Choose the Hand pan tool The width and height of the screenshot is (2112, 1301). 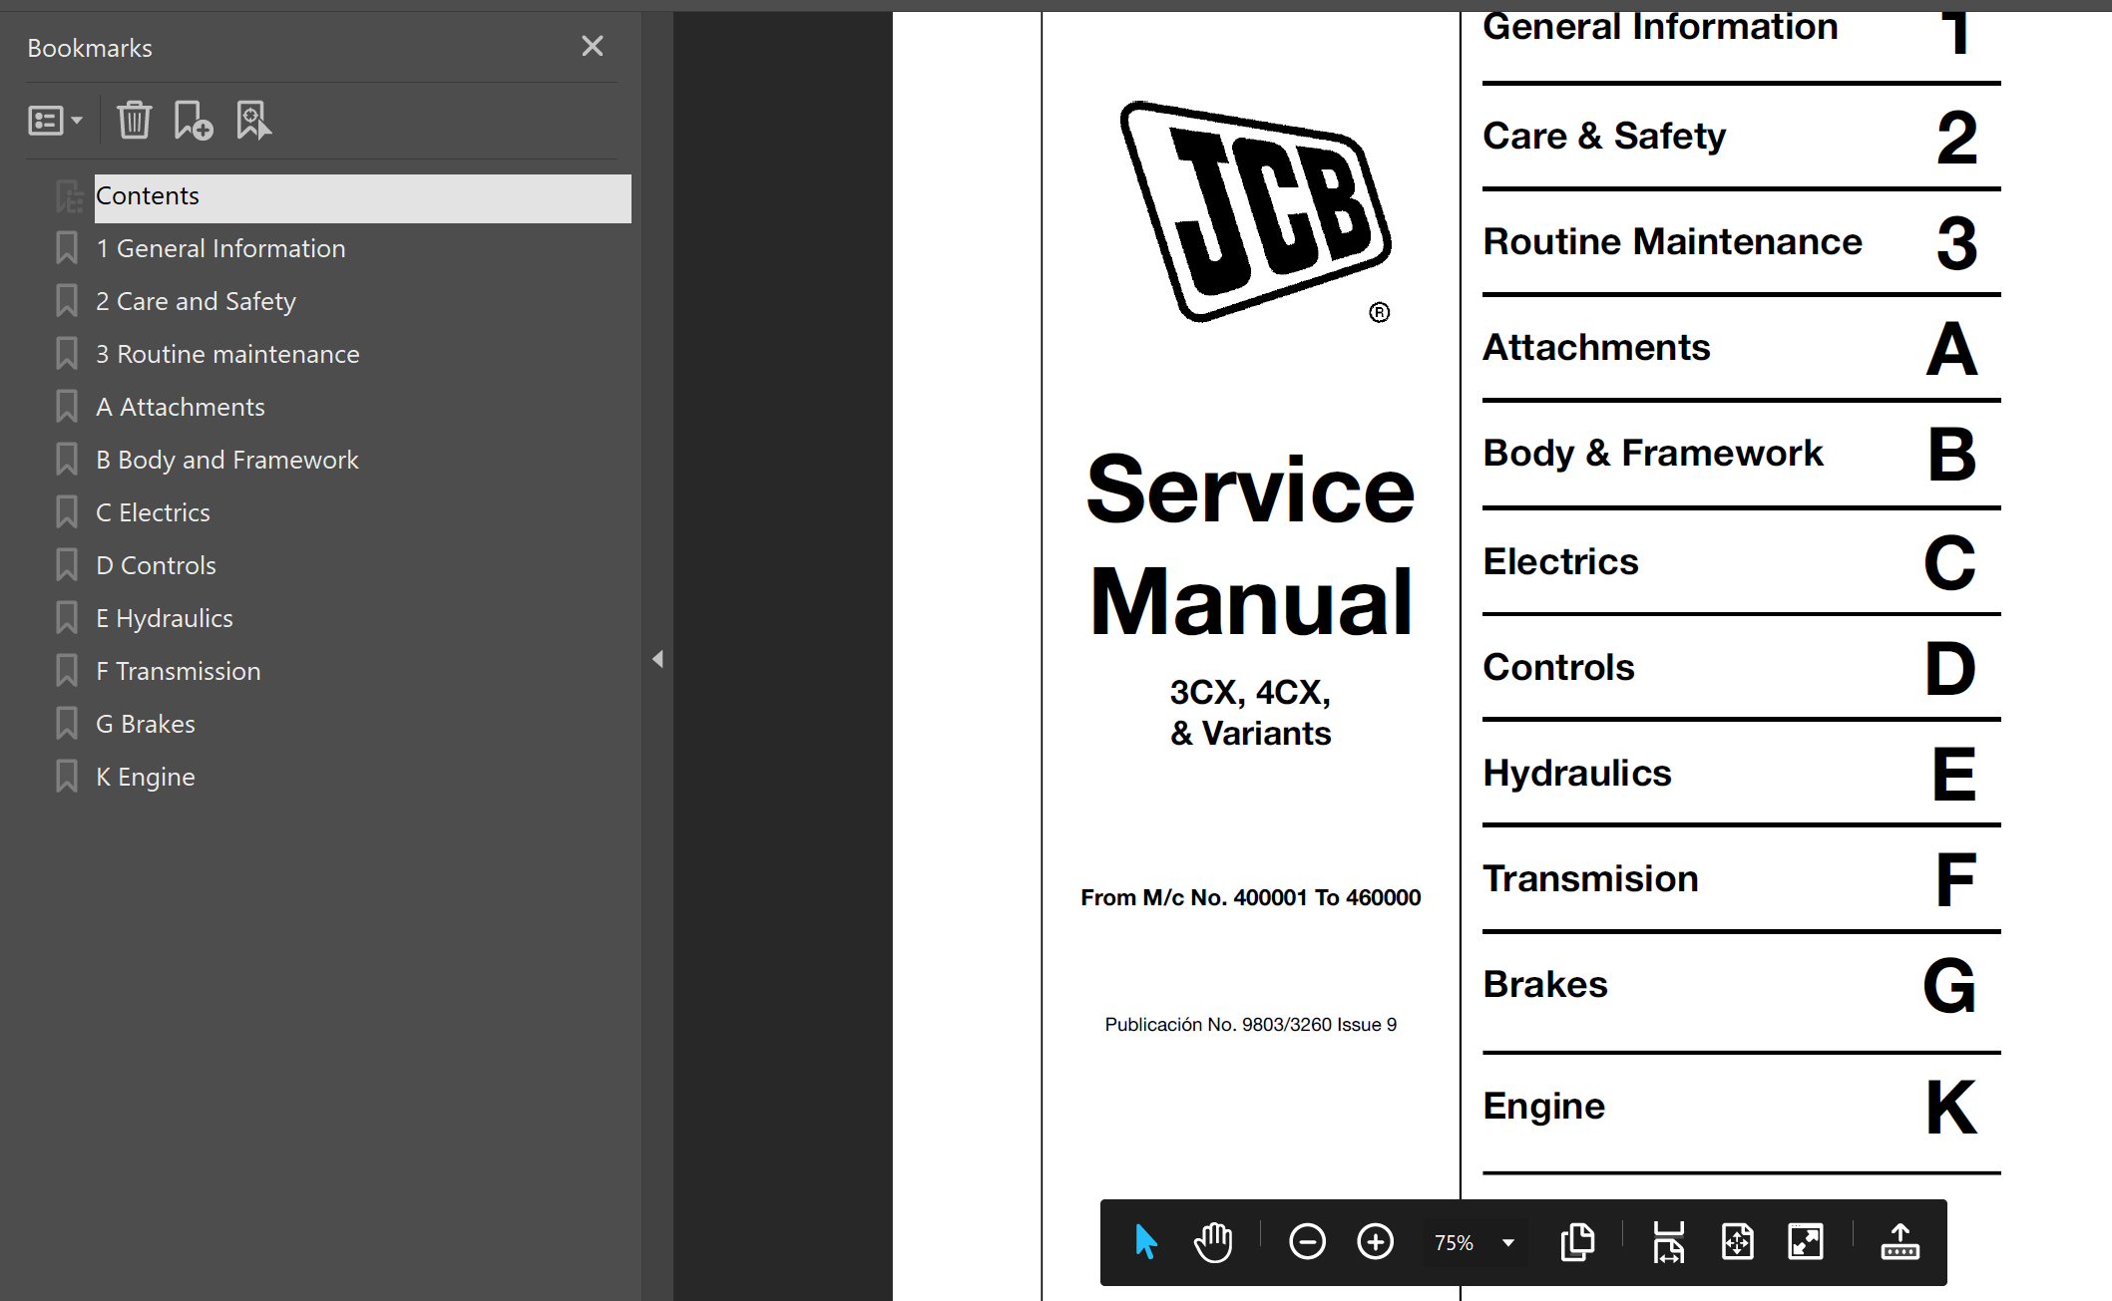click(x=1213, y=1242)
